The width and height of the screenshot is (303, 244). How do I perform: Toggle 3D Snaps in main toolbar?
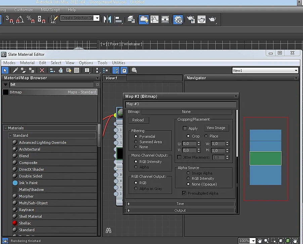point(9,19)
